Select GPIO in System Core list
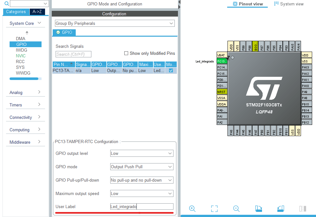The image size is (316, 217). (x=25, y=44)
